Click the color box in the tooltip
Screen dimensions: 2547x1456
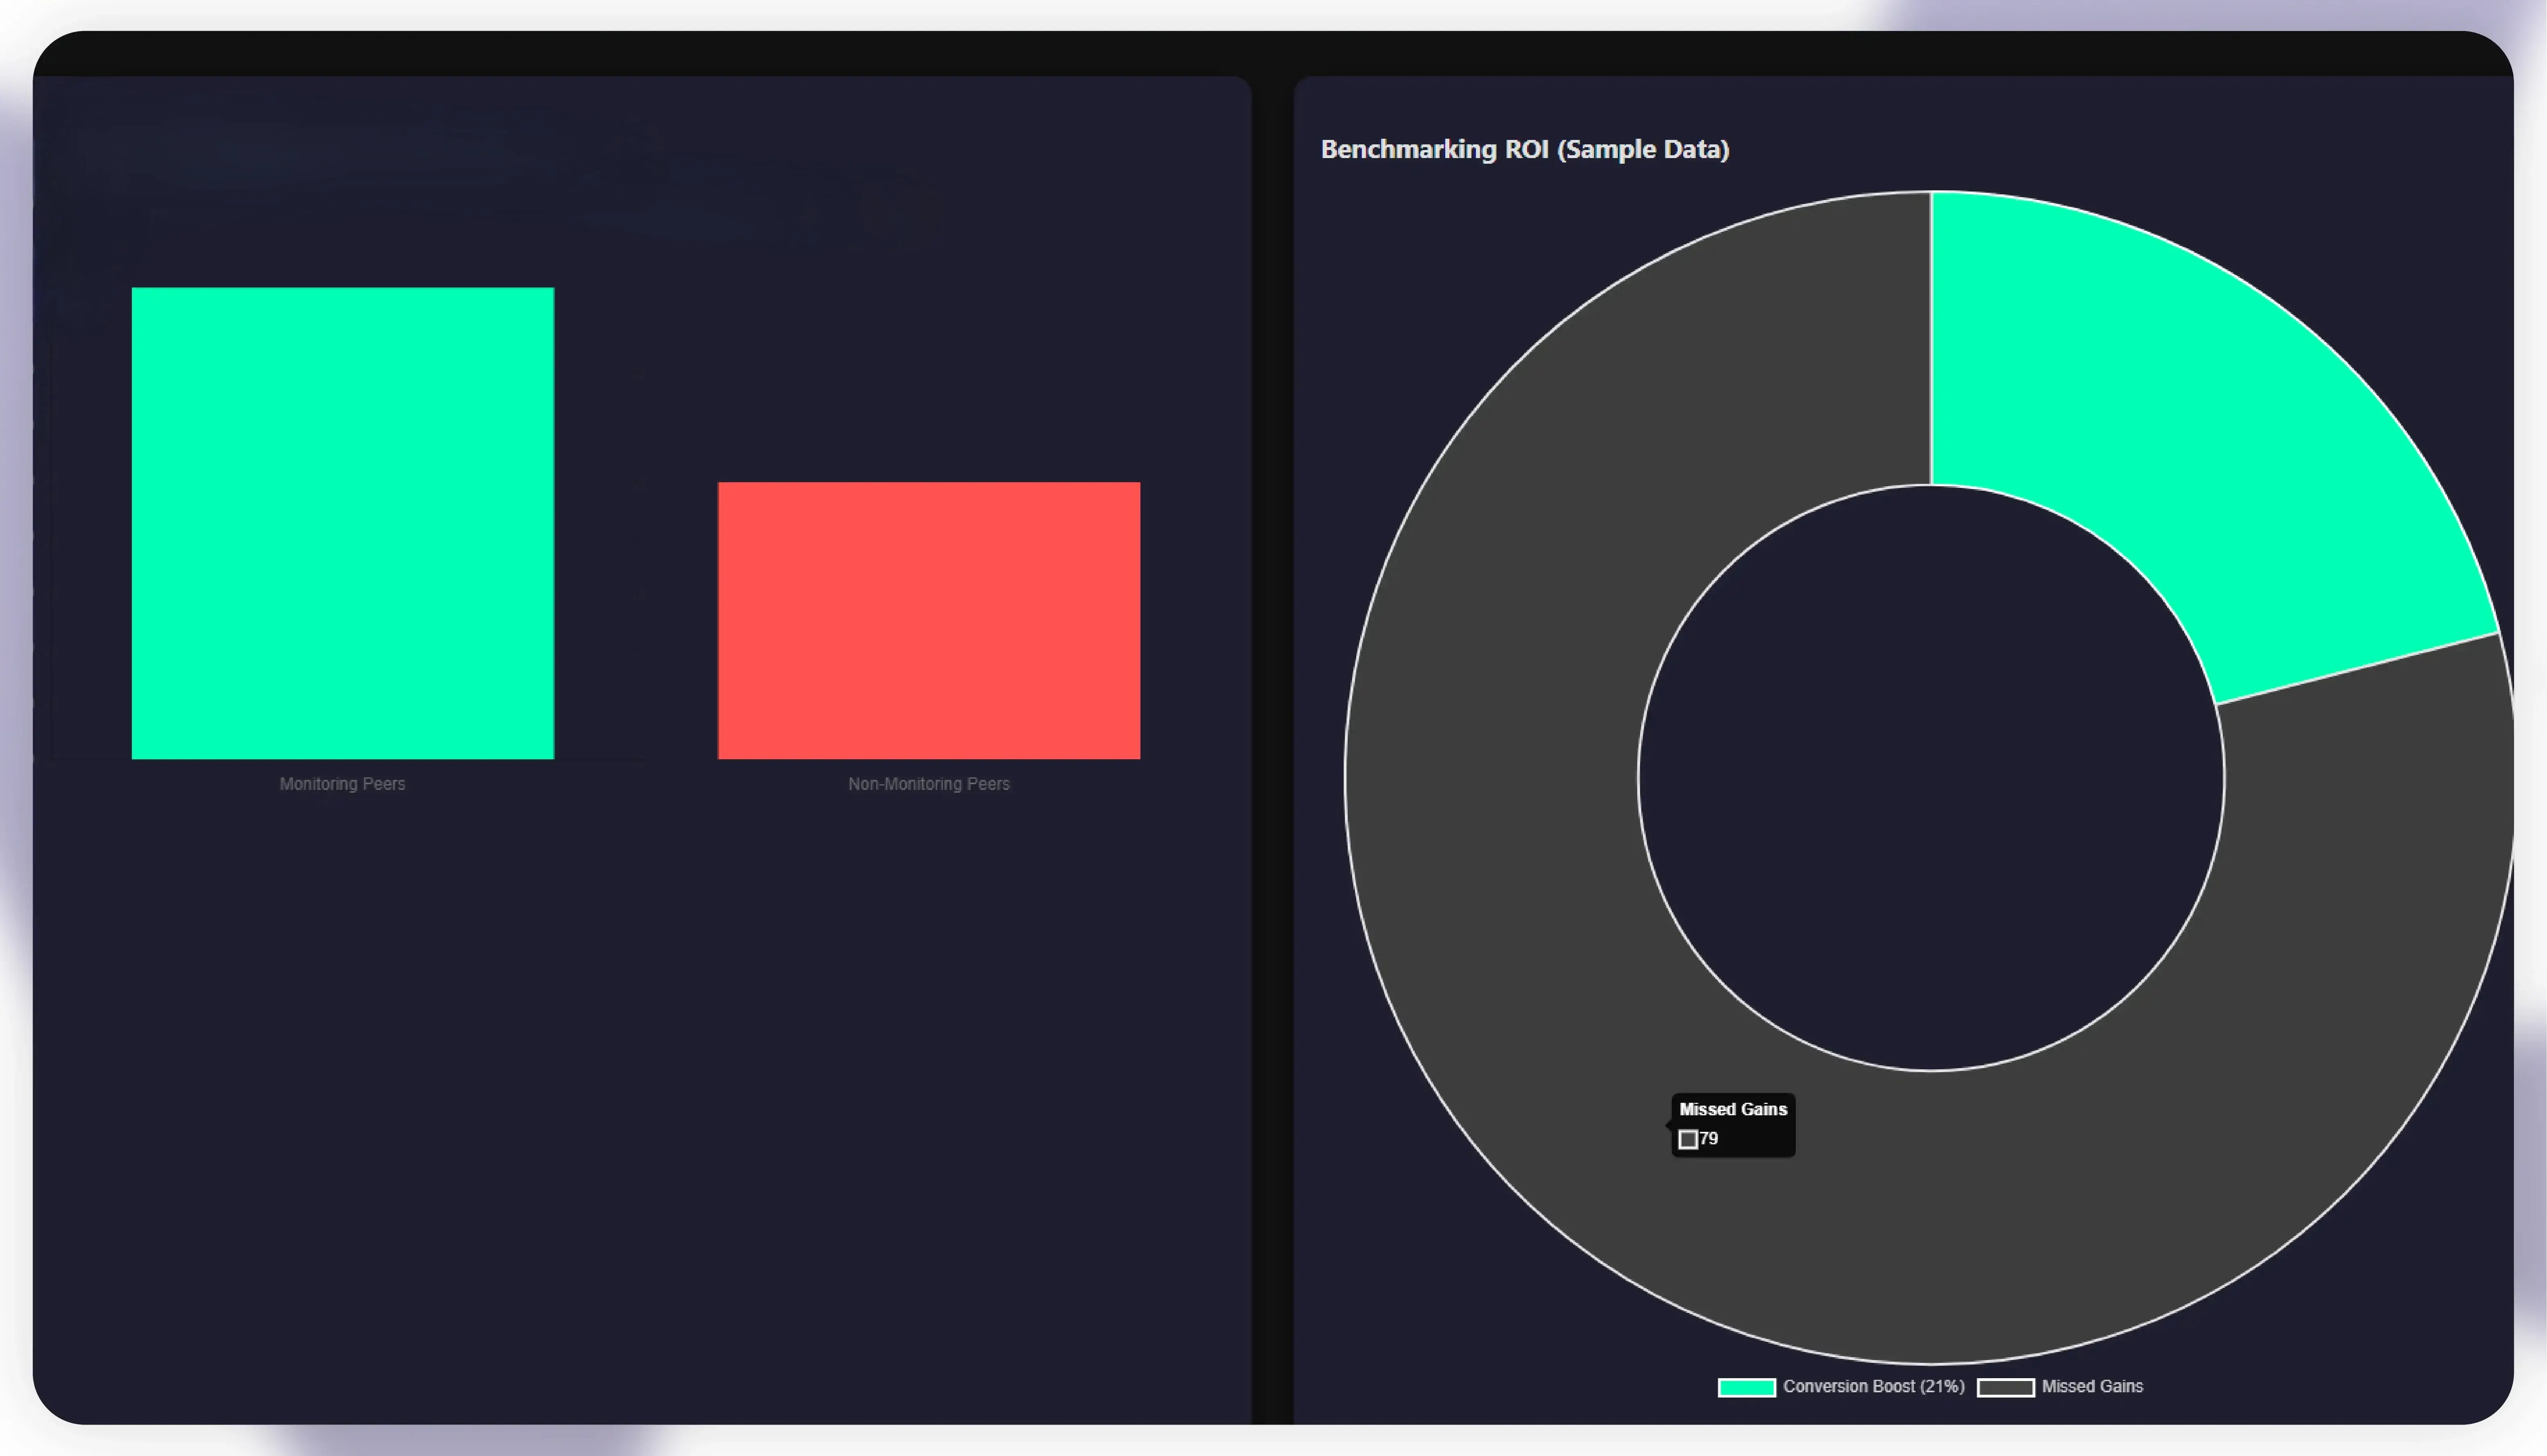1688,1139
